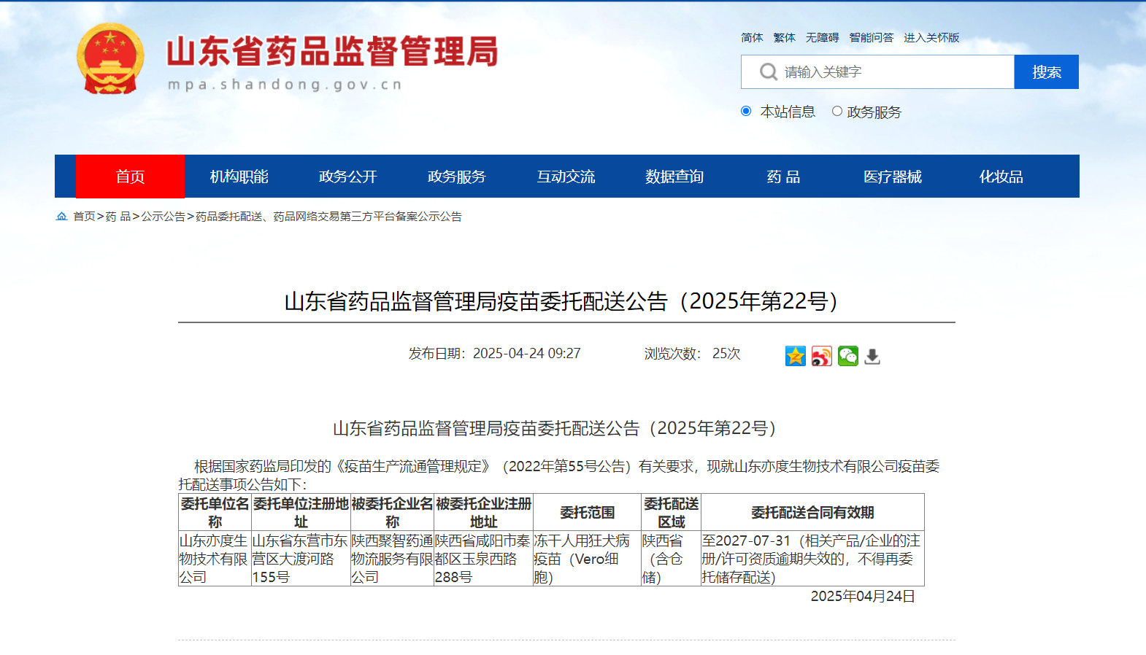This screenshot has height=655, width=1146.
Task: Click the search magnifier icon
Action: tap(768, 71)
